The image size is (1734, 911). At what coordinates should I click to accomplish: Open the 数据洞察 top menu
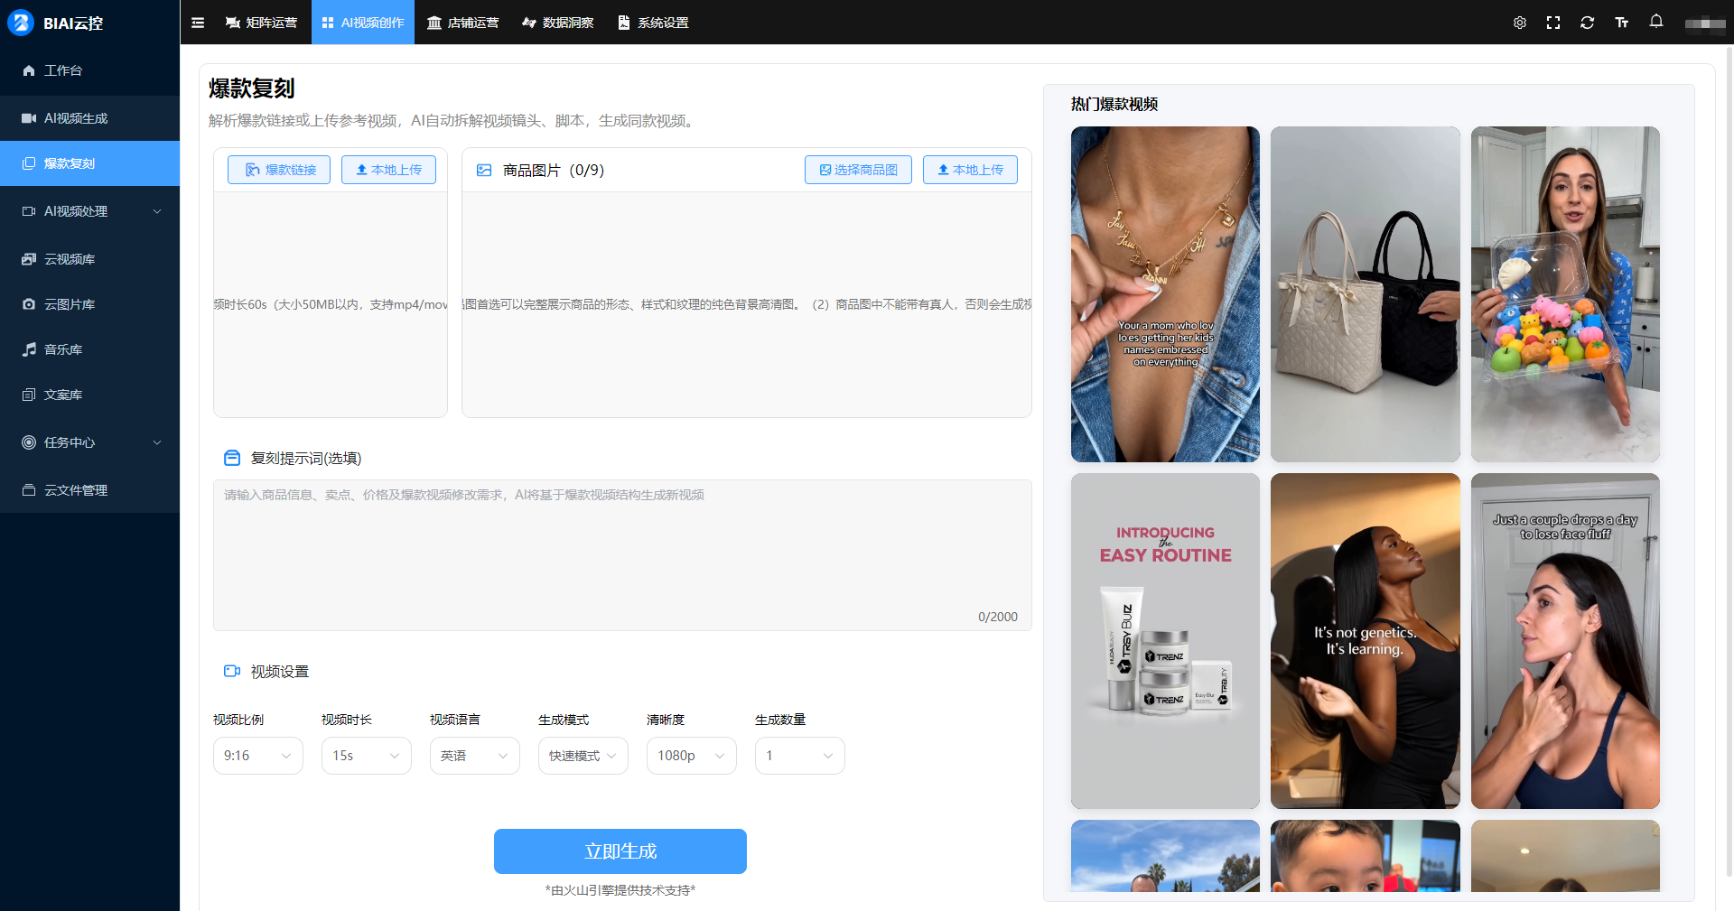click(x=558, y=23)
